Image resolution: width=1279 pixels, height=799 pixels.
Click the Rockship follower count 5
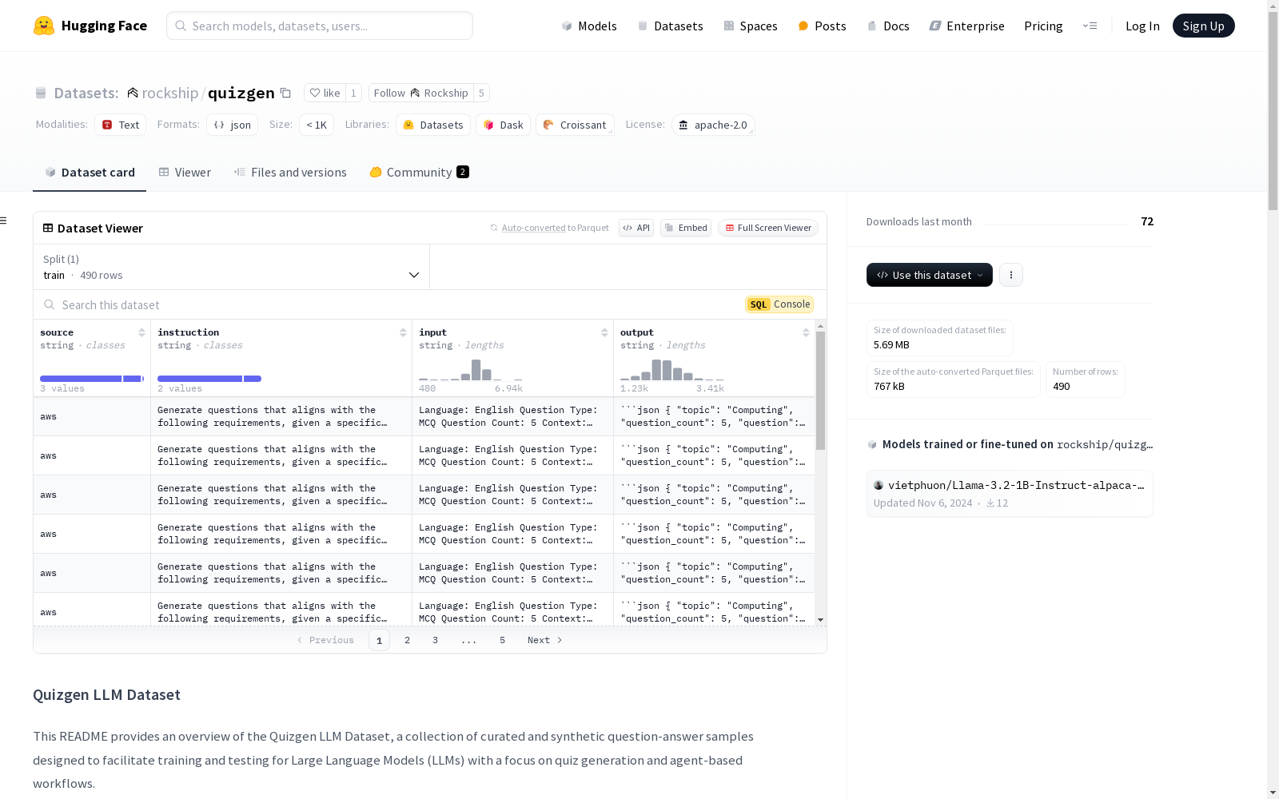pyautogui.click(x=481, y=93)
